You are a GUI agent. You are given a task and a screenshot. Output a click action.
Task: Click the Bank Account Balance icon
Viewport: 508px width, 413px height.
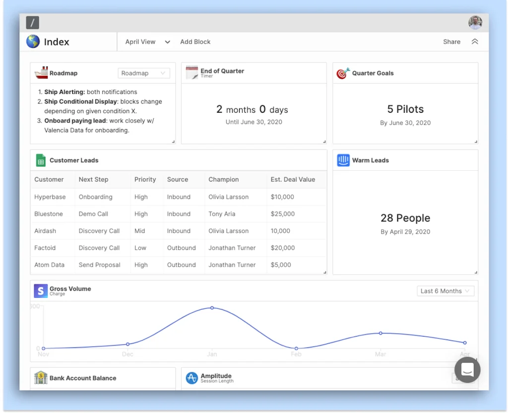pos(41,378)
